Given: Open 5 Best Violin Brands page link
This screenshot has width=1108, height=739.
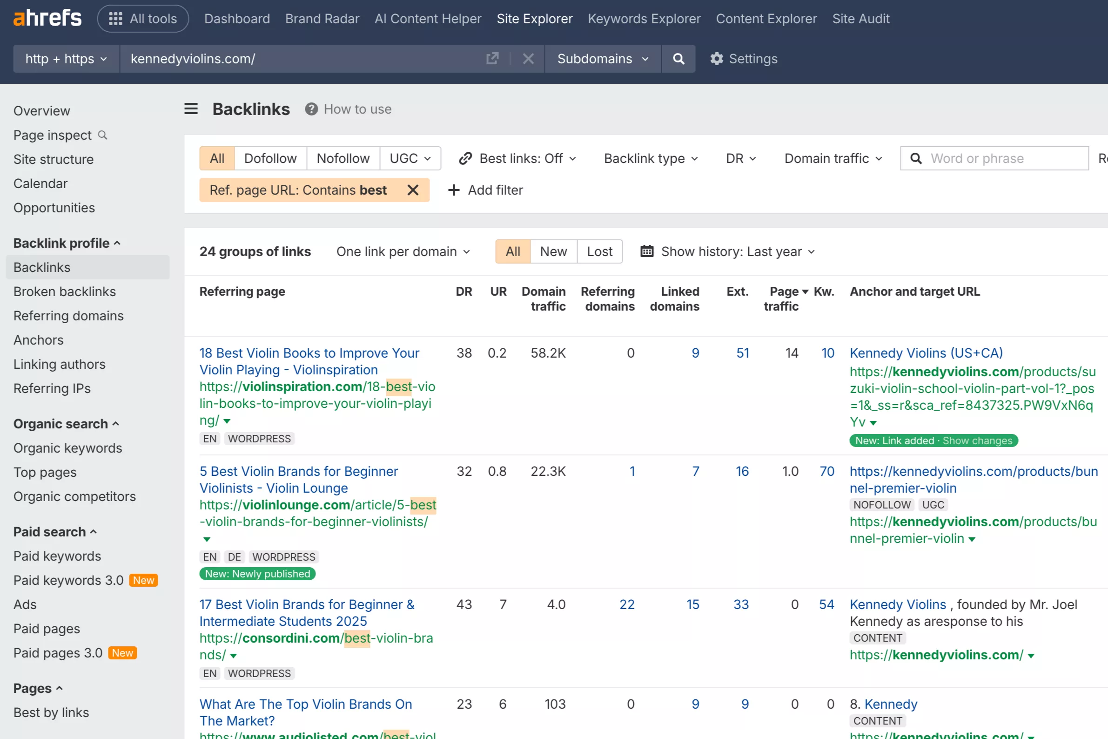Looking at the screenshot, I should [299, 480].
